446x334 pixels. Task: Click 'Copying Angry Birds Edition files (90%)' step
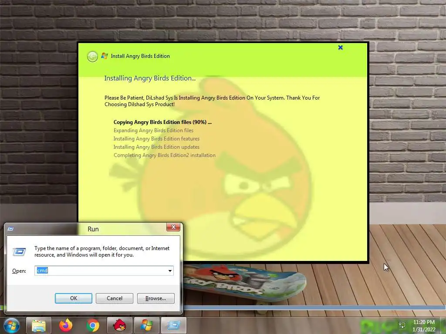pos(162,122)
